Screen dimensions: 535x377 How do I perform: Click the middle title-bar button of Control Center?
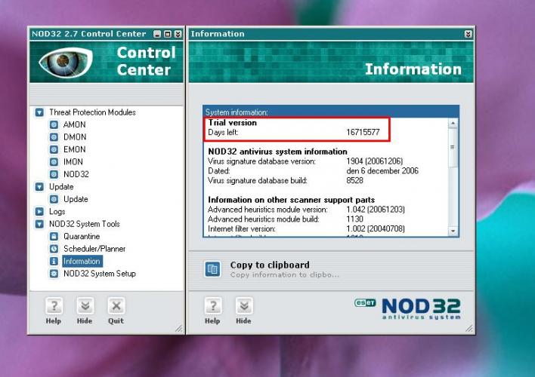pos(168,34)
